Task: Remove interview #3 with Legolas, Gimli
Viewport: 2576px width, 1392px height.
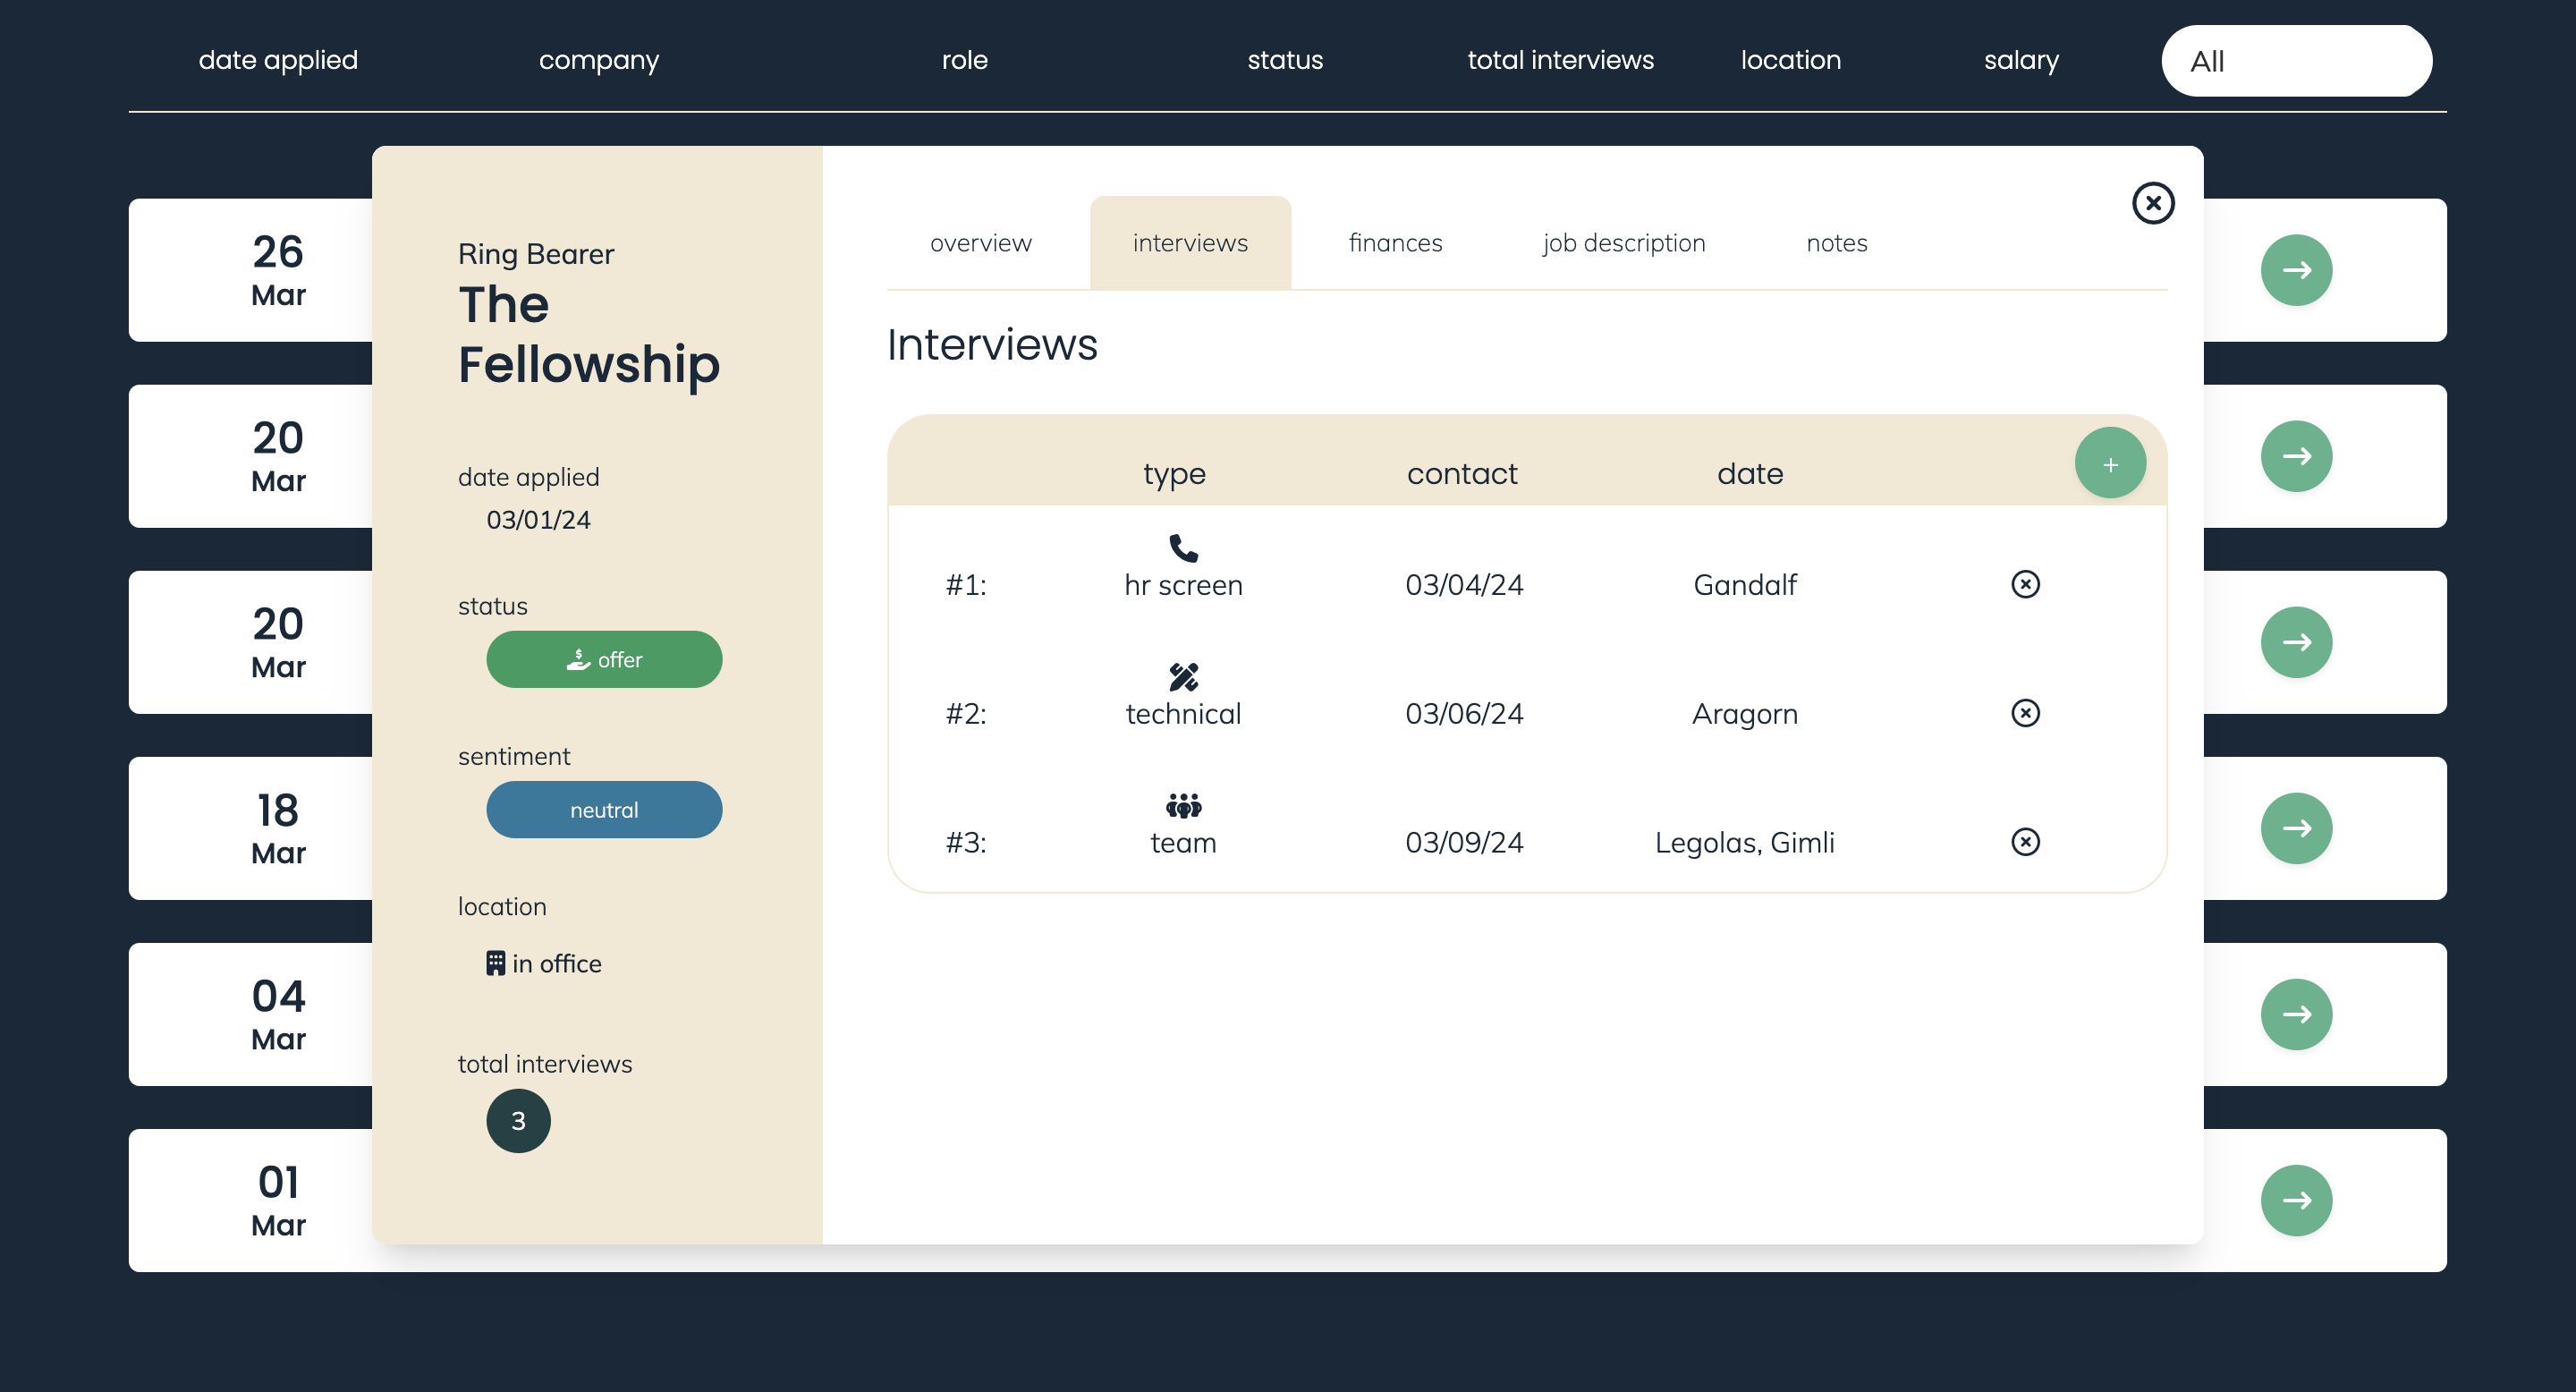Action: [x=2025, y=842]
